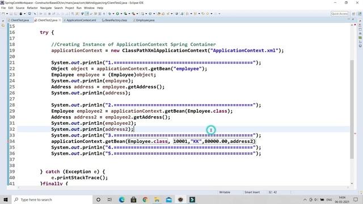Restore the left-side Package Explorer view

click(x=3, y=20)
